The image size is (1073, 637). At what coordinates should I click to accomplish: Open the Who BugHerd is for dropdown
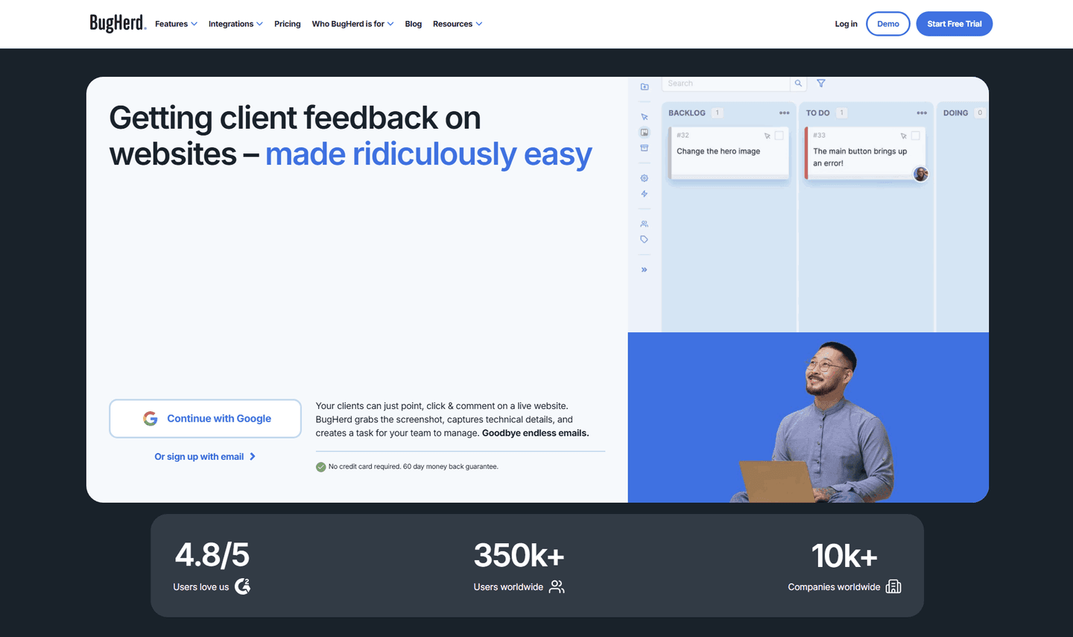click(352, 24)
